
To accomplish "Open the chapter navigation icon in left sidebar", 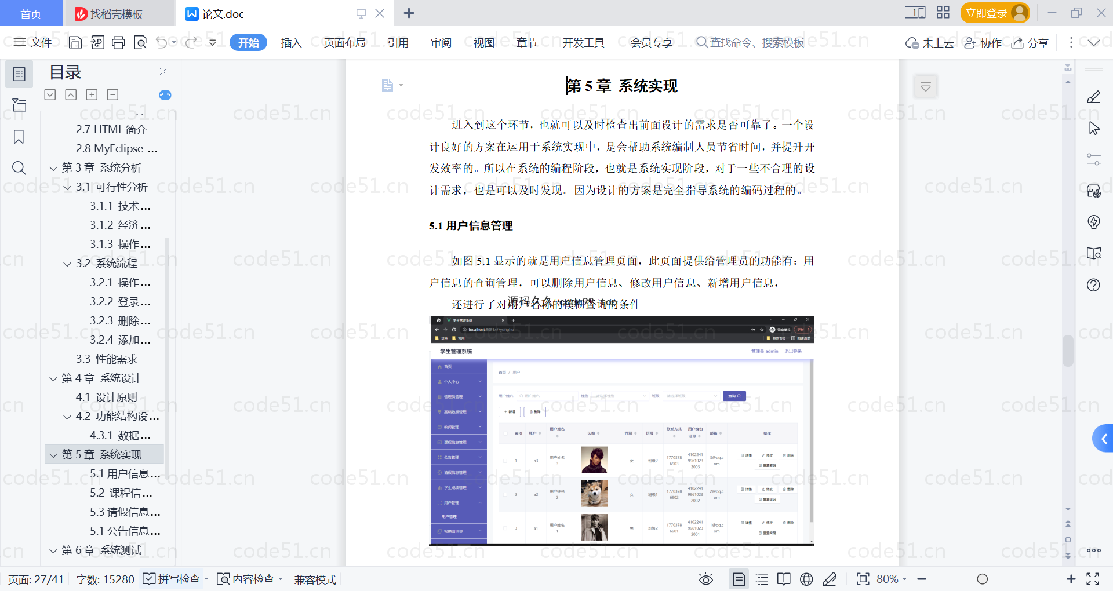I will (x=19, y=105).
